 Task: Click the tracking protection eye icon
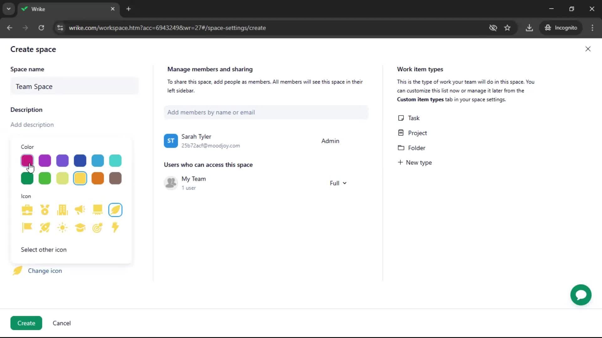click(493, 28)
